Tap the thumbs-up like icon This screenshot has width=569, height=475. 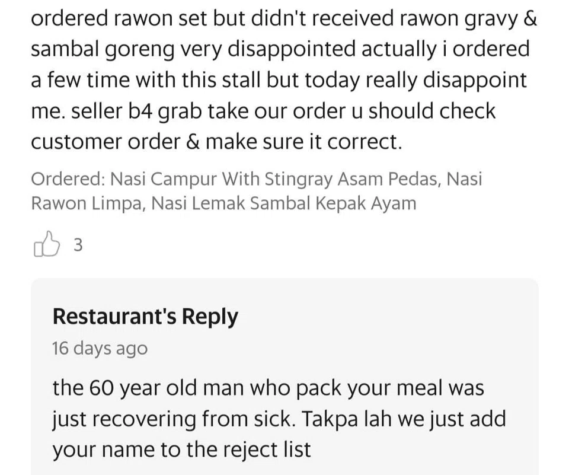47,244
